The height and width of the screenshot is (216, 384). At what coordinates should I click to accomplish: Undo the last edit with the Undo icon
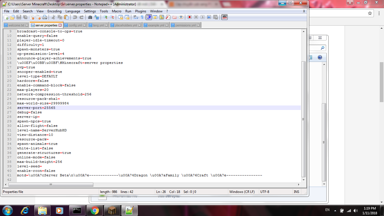[75, 17]
